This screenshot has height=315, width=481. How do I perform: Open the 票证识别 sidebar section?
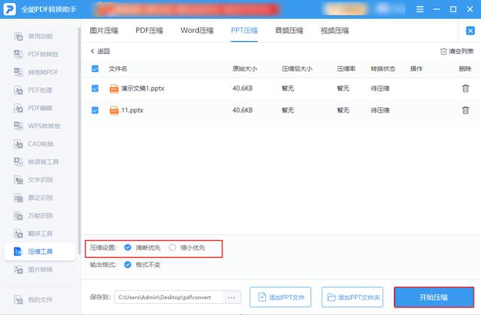click(x=34, y=198)
